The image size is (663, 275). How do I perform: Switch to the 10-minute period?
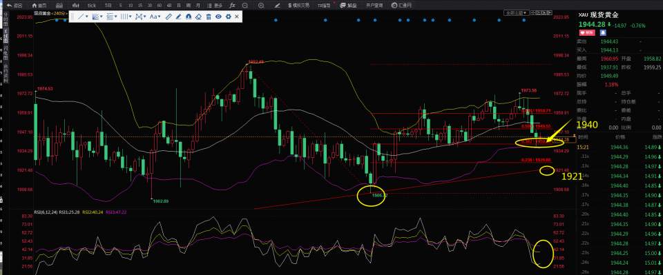[x=131, y=6]
